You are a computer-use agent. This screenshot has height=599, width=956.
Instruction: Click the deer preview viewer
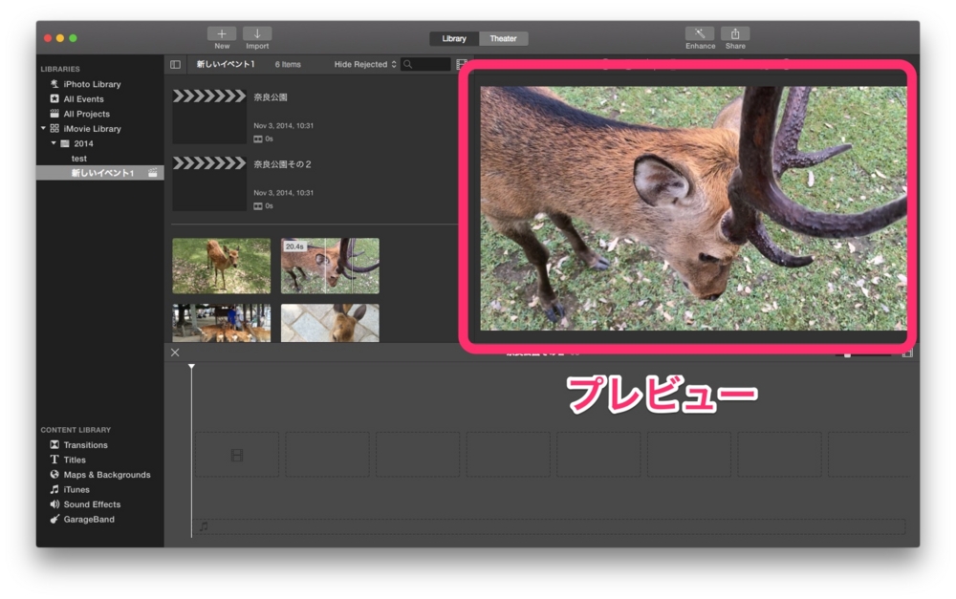click(693, 208)
